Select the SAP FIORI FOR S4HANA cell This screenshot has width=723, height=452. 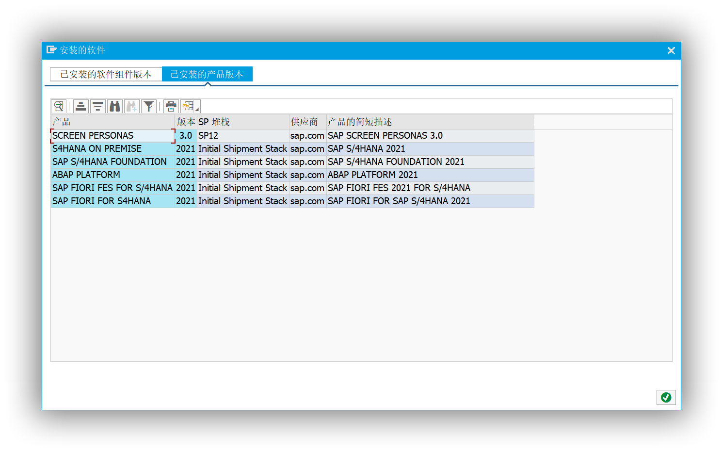point(112,201)
